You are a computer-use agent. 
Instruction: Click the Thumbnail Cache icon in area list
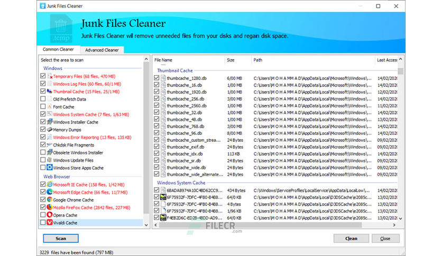[x=50, y=92]
